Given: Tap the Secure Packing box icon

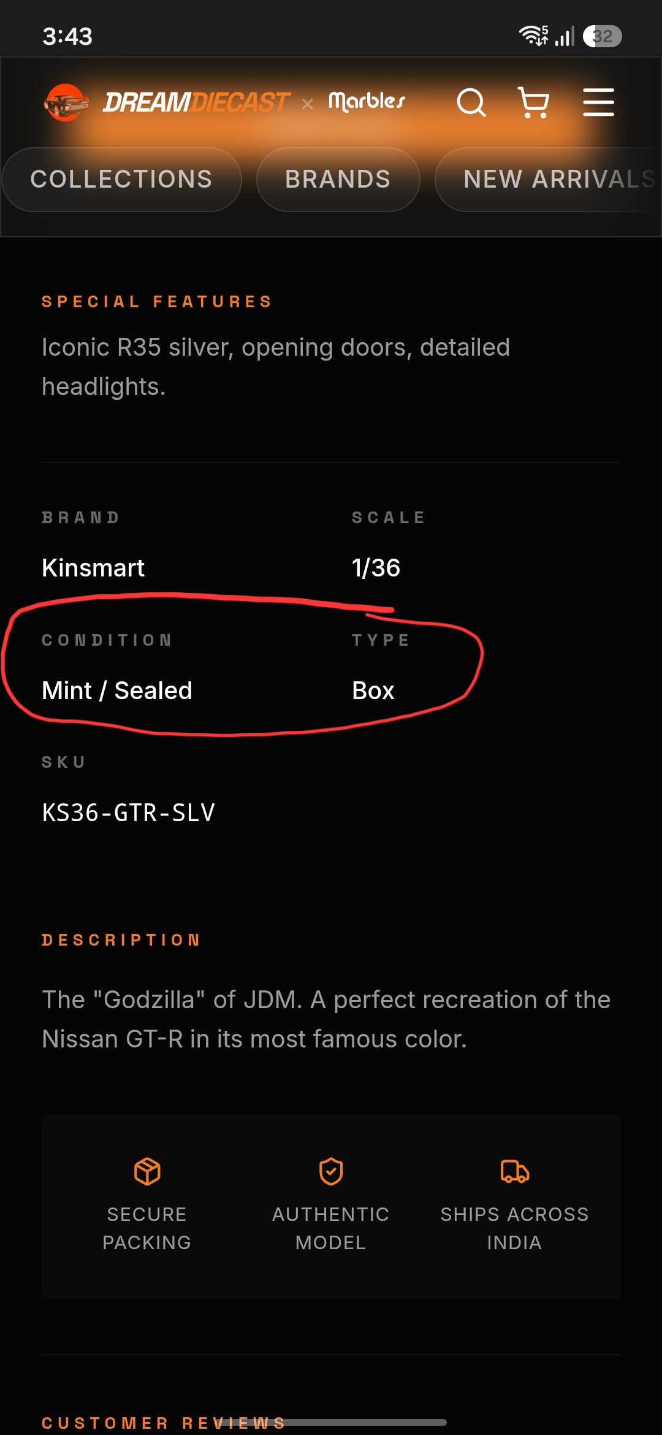Looking at the screenshot, I should [x=147, y=1171].
